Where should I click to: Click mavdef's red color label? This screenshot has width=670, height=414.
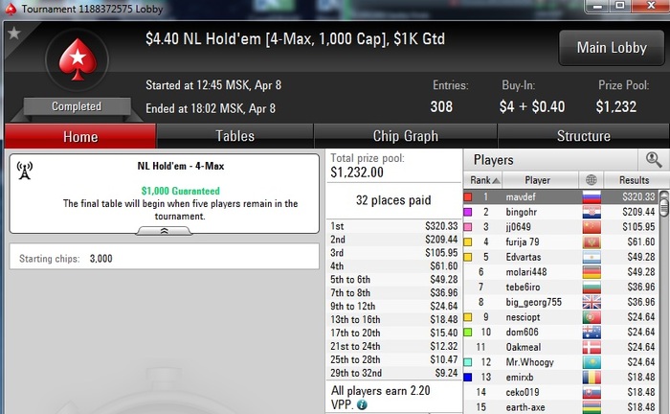point(468,196)
